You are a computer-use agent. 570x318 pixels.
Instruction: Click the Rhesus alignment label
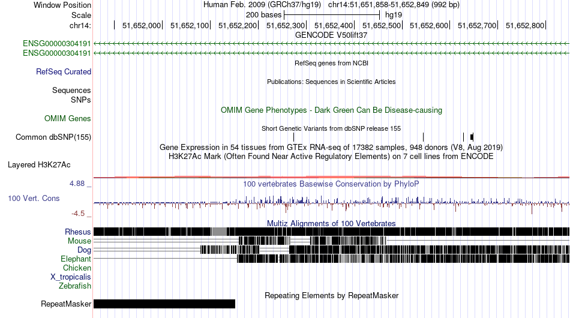click(x=78, y=232)
